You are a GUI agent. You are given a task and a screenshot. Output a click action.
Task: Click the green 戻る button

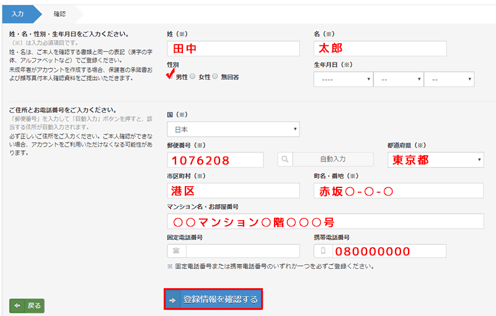(x=27, y=305)
